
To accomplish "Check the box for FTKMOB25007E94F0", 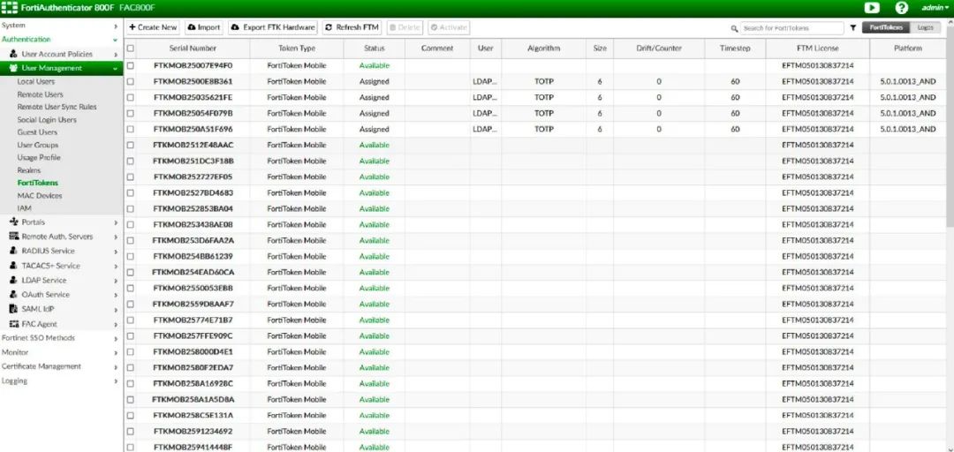I will coord(130,65).
